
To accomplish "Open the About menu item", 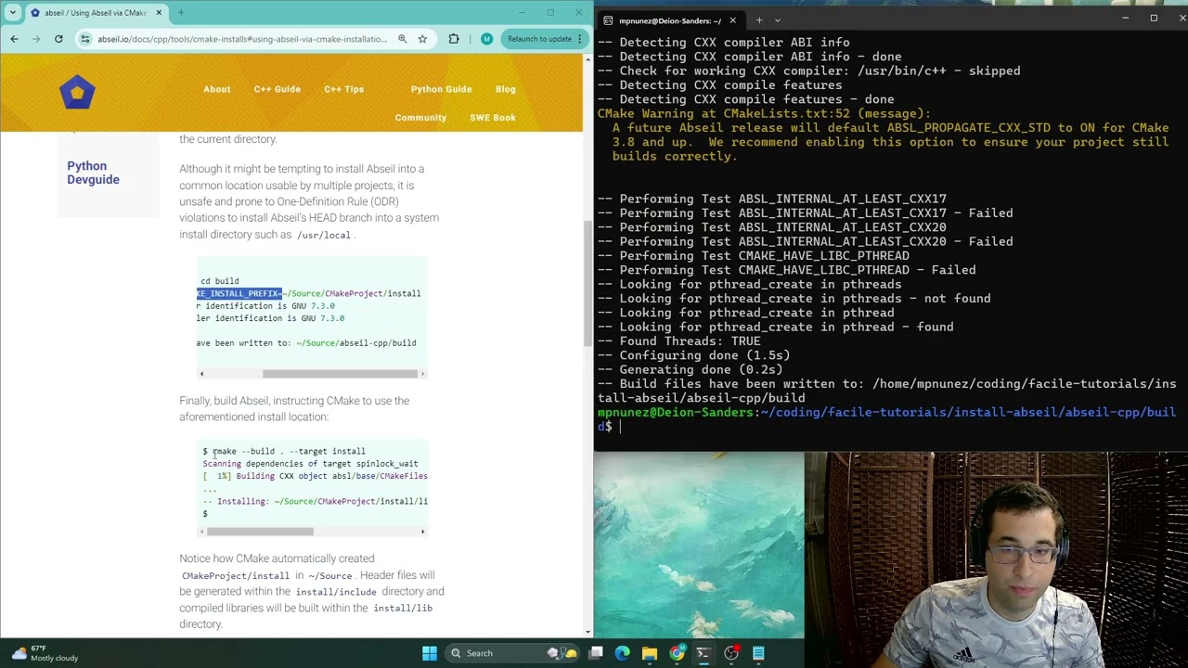I will (217, 89).
